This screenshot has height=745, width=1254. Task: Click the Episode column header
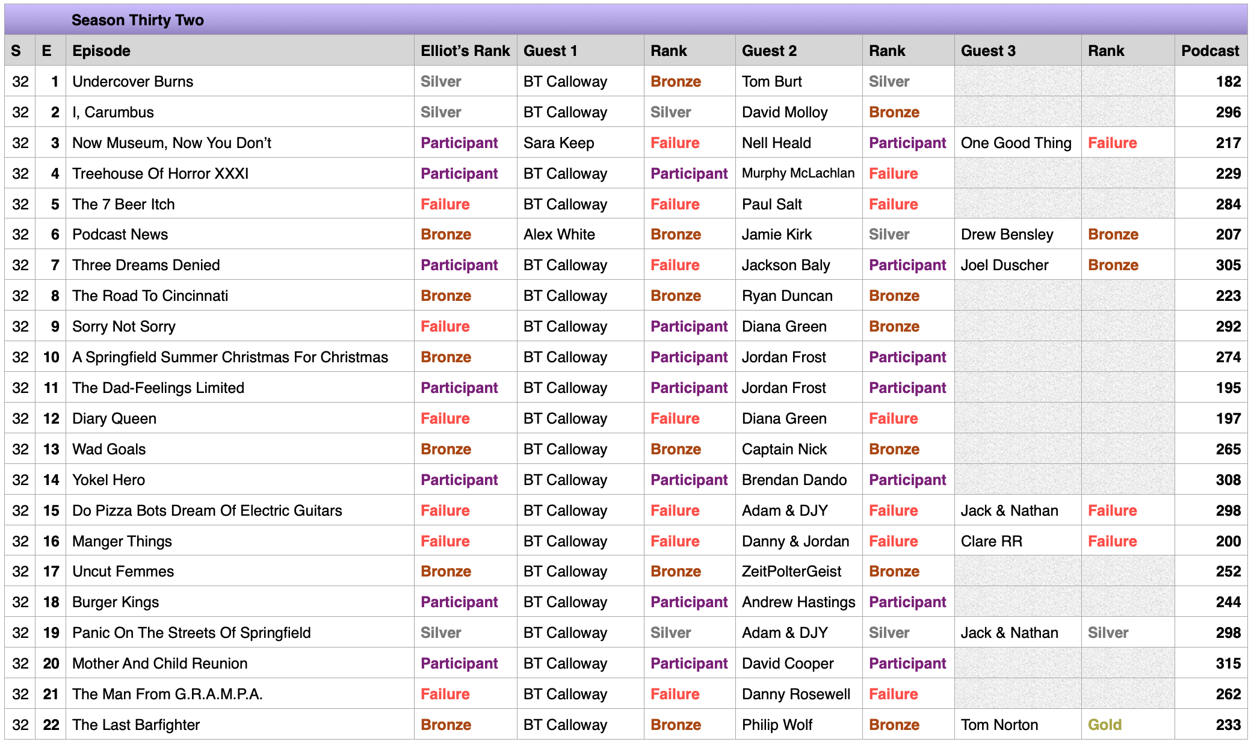pyautogui.click(x=239, y=51)
